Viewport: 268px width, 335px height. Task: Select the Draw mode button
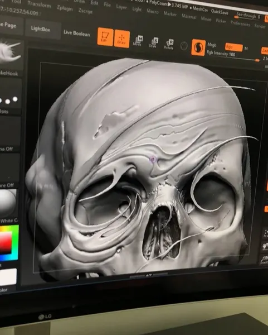[121, 39]
